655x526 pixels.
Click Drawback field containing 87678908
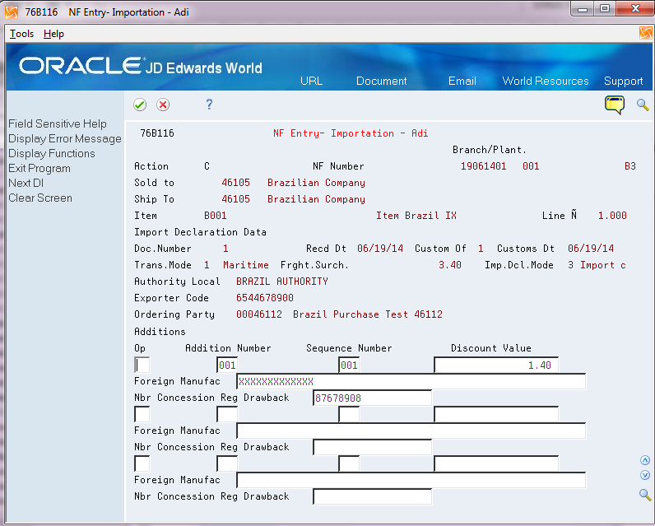point(372,398)
